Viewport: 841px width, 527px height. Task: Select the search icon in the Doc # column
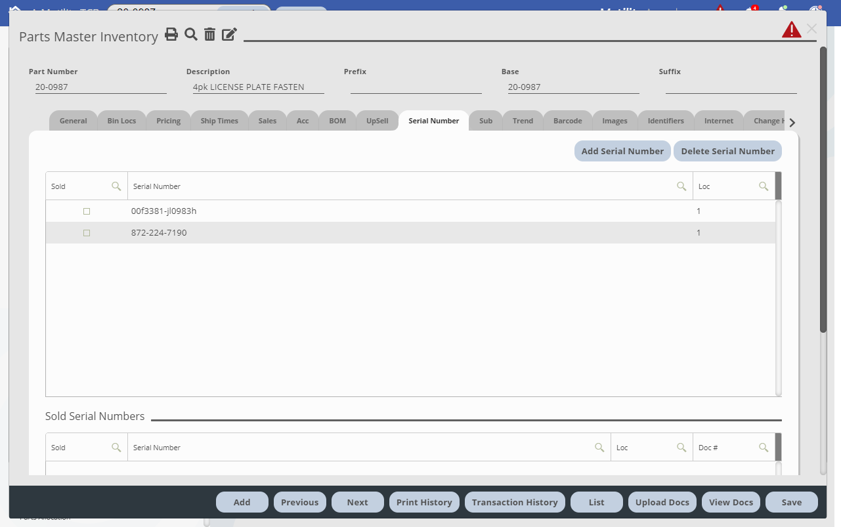tap(764, 447)
